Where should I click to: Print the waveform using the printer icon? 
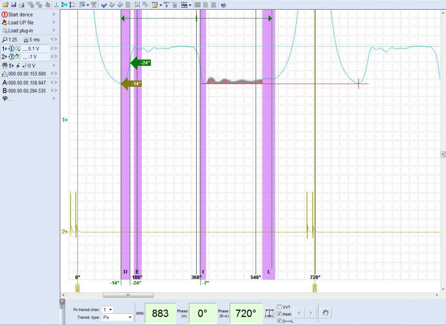[x=21, y=5]
